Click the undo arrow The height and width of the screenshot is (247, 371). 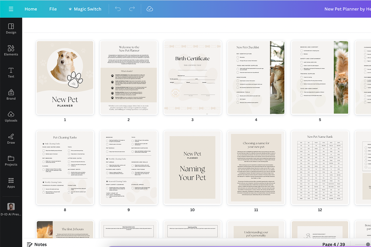[118, 9]
